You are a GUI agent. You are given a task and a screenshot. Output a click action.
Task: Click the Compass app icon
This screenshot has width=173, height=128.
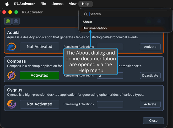point(12,76)
